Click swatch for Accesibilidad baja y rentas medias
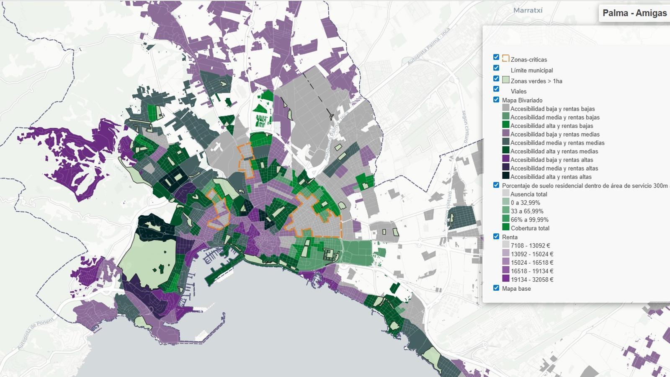670x377 pixels. coord(506,134)
